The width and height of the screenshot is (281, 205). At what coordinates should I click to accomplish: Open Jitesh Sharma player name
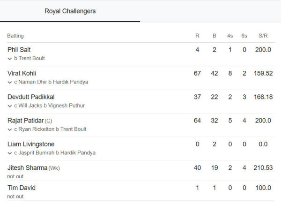(28, 167)
